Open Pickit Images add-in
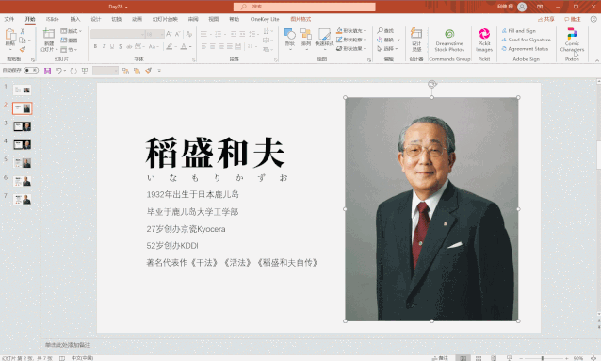This screenshot has height=361, width=601. coord(484,40)
